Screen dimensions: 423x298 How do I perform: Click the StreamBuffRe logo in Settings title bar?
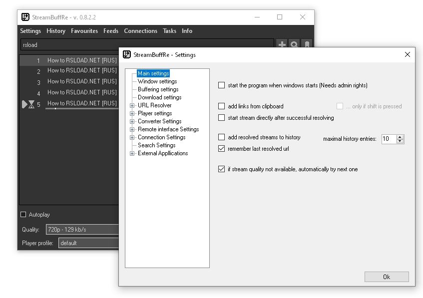click(127, 54)
